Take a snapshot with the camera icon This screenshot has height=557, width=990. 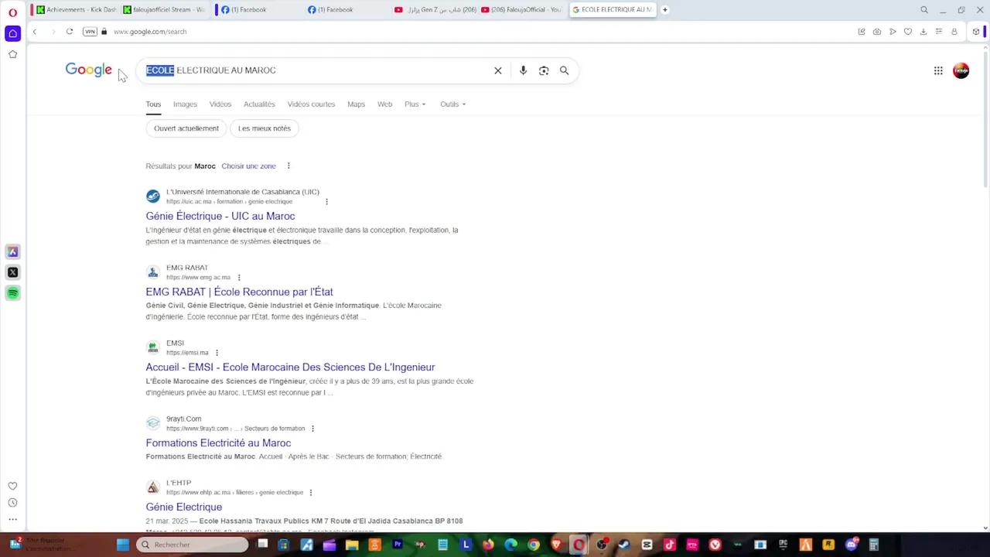point(876,32)
